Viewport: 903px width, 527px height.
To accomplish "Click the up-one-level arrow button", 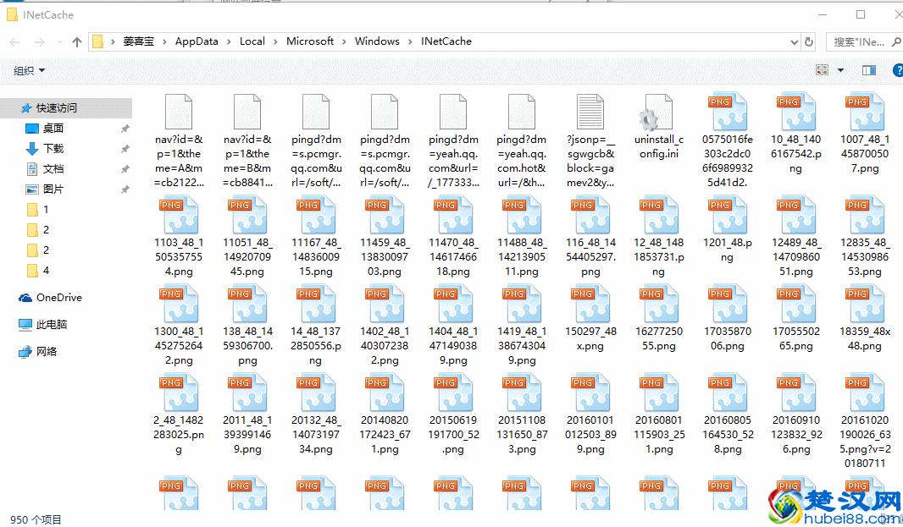I will (77, 41).
